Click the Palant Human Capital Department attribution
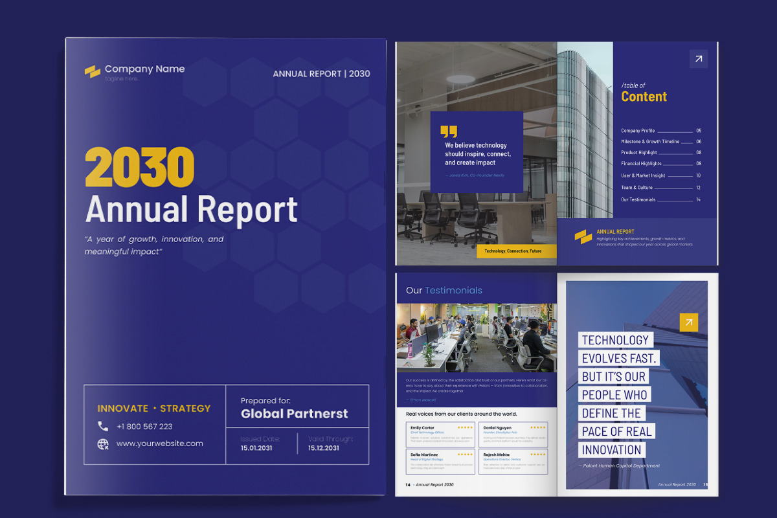The width and height of the screenshot is (777, 518). (x=619, y=466)
